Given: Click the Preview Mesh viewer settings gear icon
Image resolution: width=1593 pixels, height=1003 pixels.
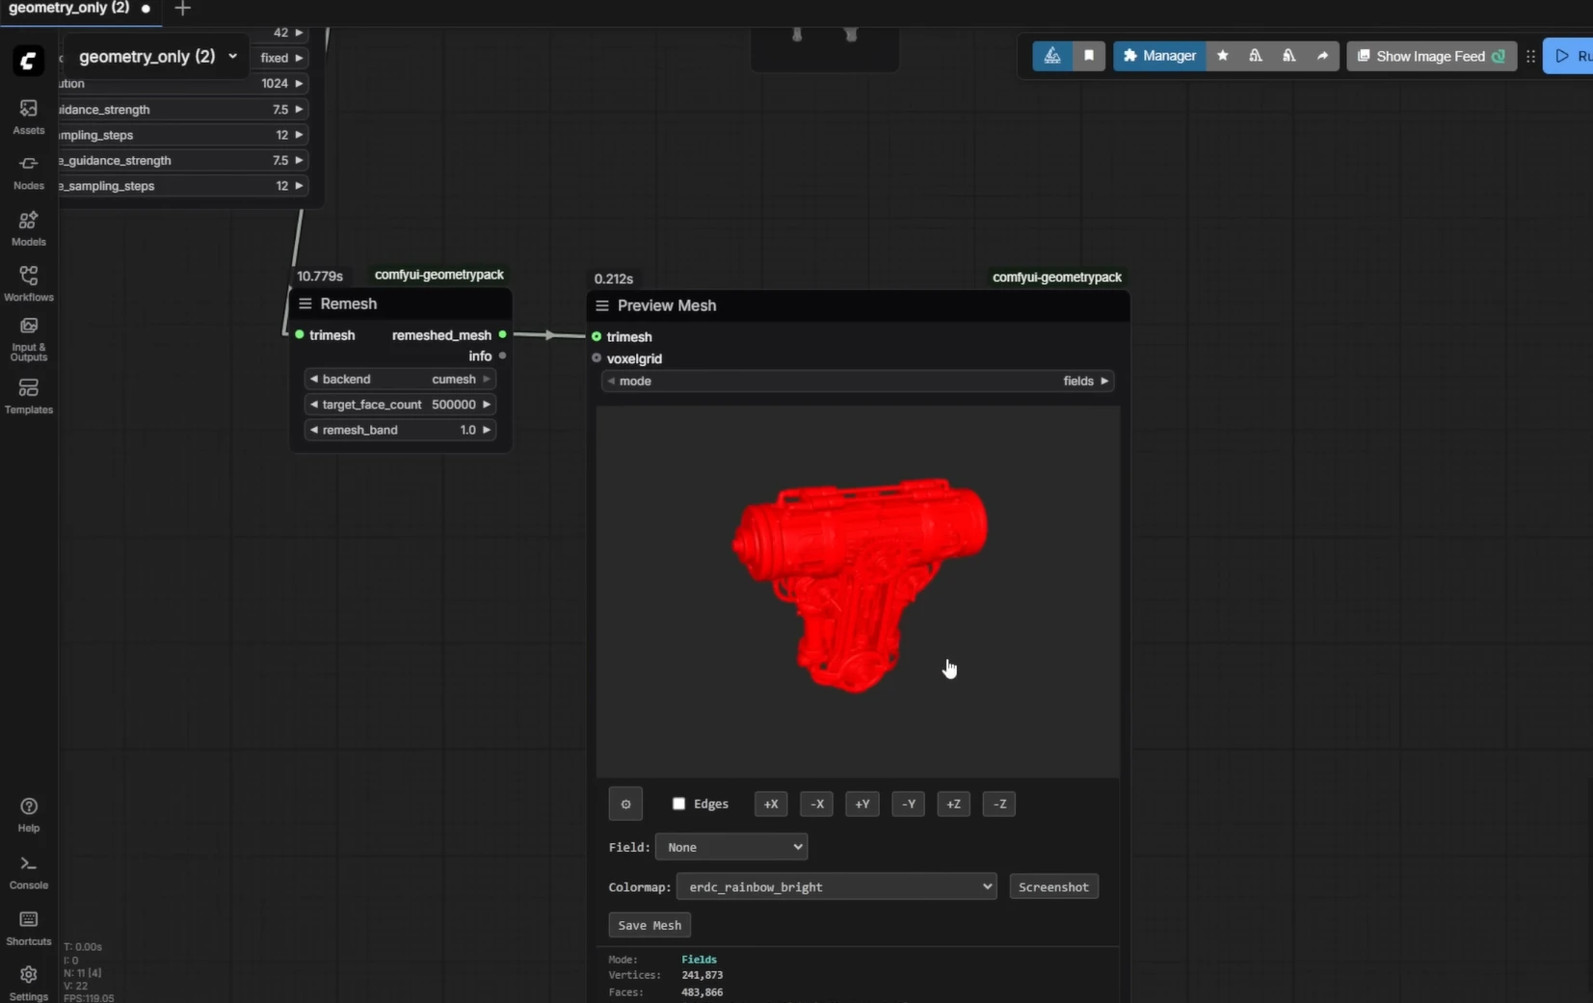Looking at the screenshot, I should pyautogui.click(x=625, y=804).
